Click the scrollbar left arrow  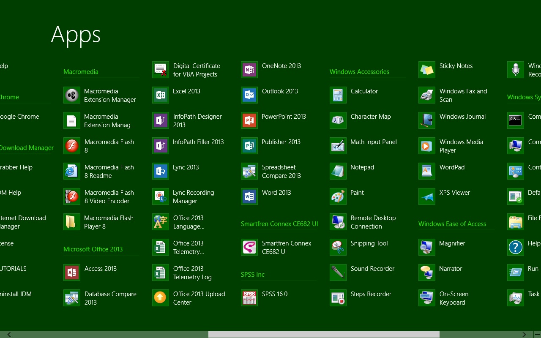9,334
